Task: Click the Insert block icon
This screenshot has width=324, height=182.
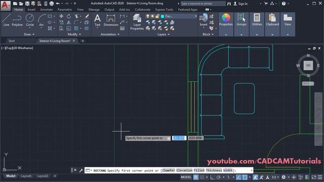Action: (204, 20)
